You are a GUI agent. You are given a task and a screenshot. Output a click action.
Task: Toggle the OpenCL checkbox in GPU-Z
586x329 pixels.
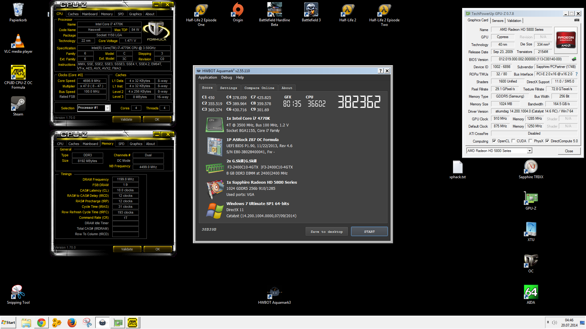(494, 141)
